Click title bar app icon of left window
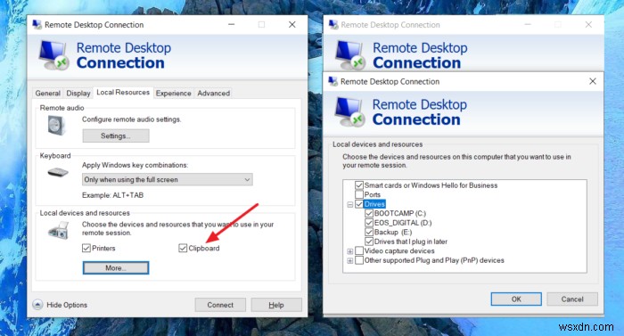 pyautogui.click(x=37, y=25)
